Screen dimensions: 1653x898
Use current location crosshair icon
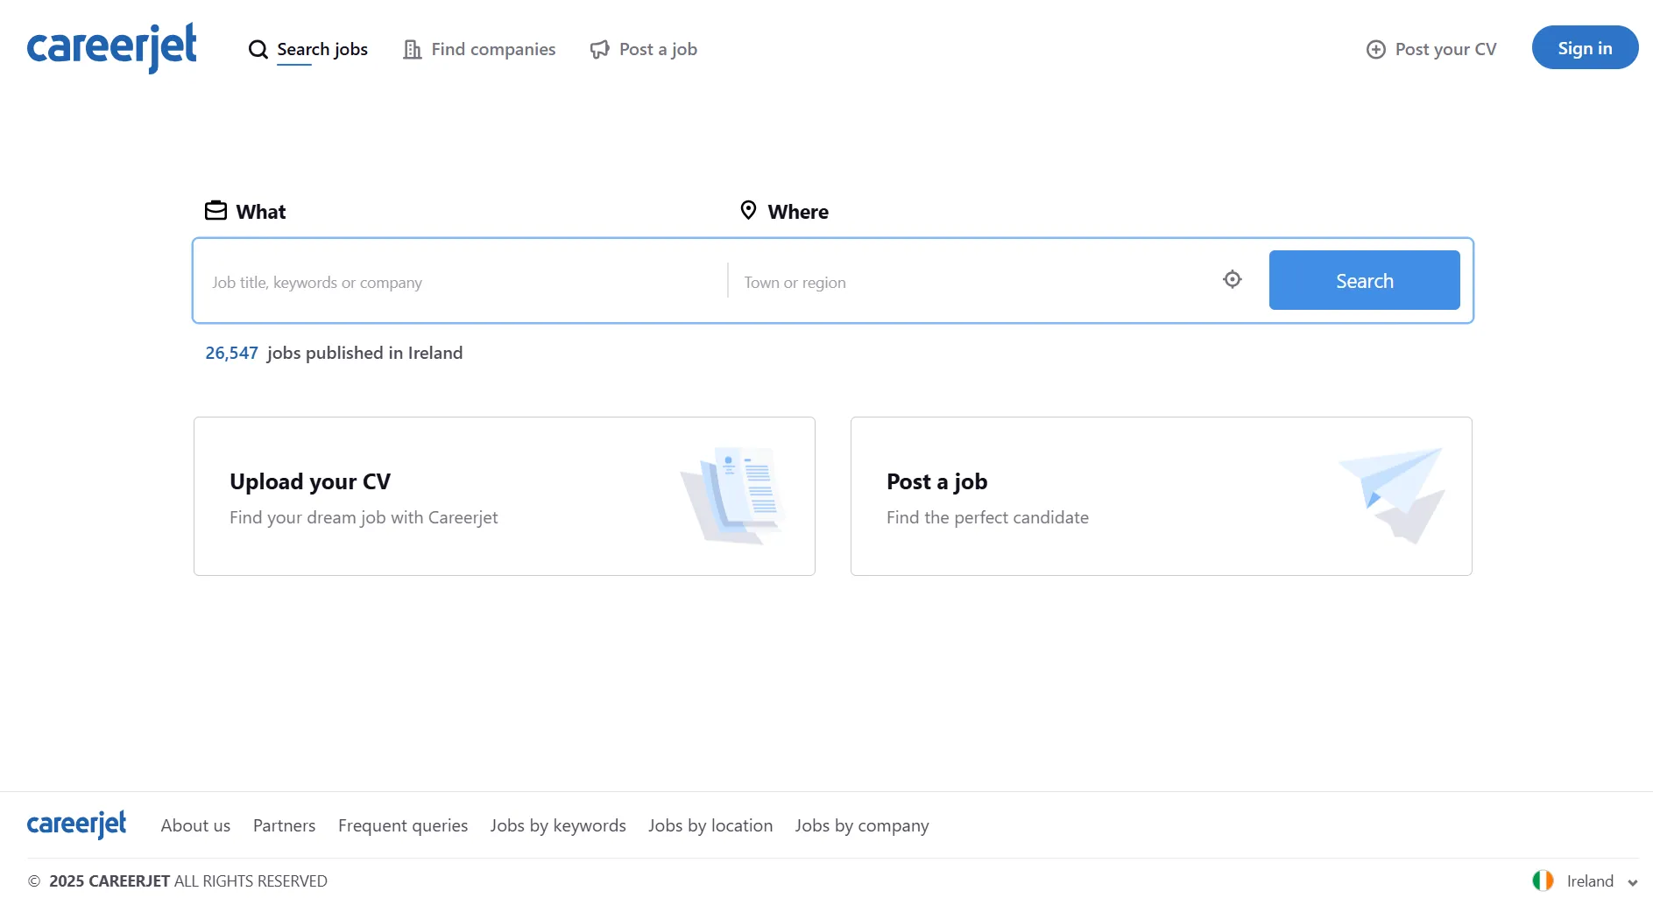[x=1233, y=279]
